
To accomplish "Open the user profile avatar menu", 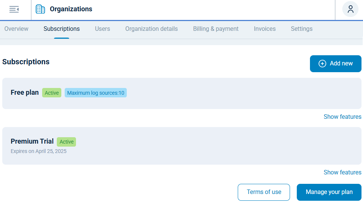I will tap(350, 9).
